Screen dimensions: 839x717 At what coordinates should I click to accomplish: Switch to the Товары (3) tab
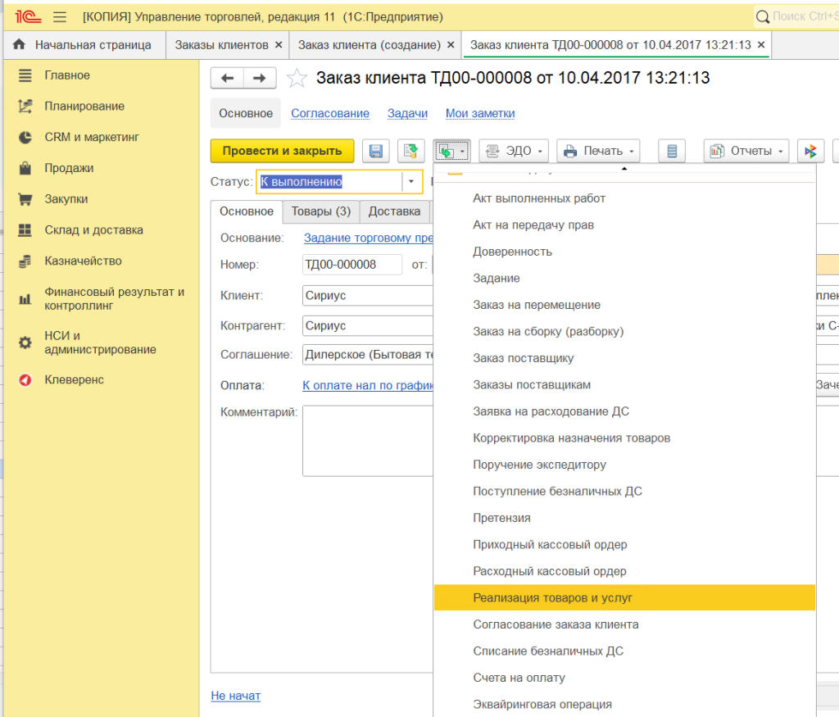pyautogui.click(x=321, y=211)
